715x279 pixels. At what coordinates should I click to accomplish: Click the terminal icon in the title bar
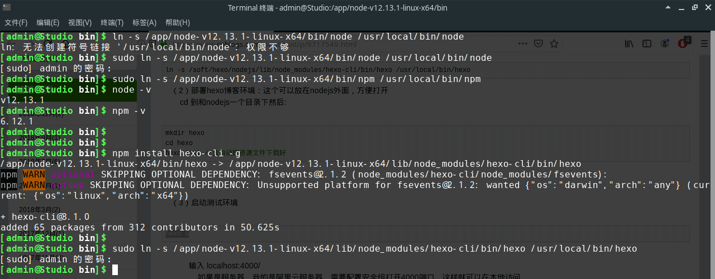[x=7, y=7]
